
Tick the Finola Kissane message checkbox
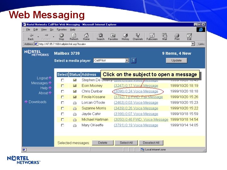[x=62, y=97]
